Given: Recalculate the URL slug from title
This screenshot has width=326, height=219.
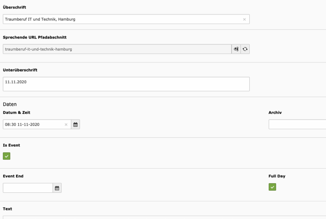Looking at the screenshot, I should [x=245, y=49].
